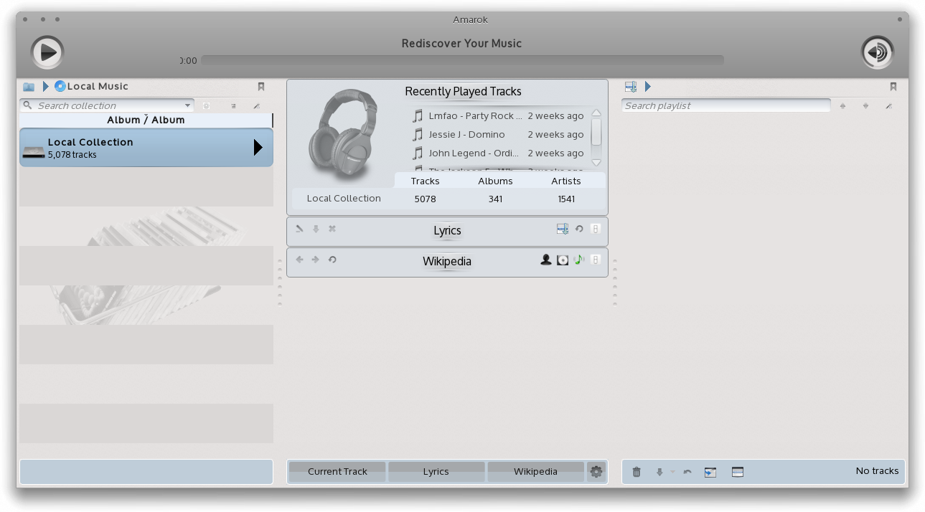Select the Local Music breadcrumb
Screen dimensions: 925x512
pyautogui.click(x=91, y=86)
